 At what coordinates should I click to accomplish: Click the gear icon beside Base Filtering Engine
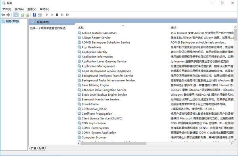click(79, 85)
